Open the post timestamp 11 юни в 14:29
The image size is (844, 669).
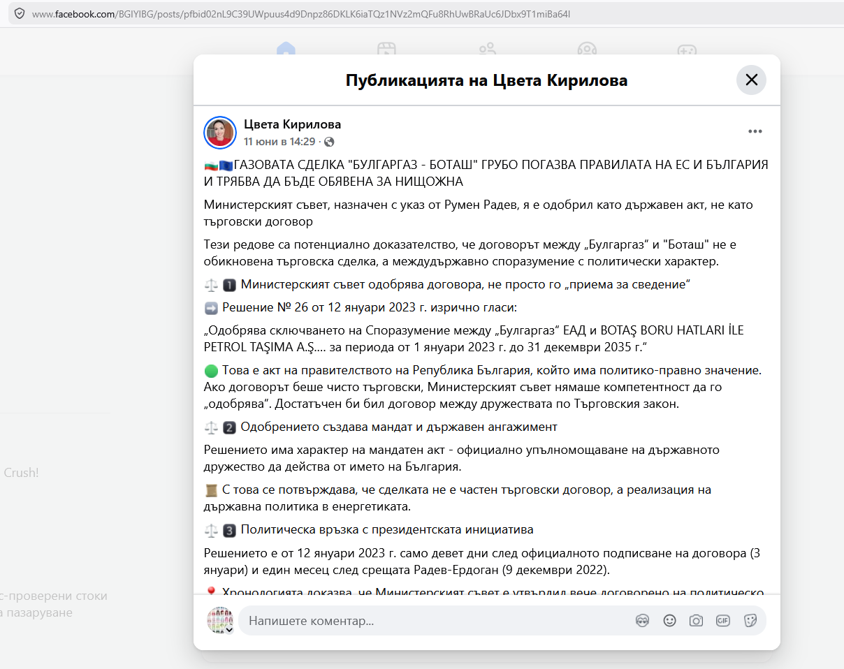click(279, 142)
